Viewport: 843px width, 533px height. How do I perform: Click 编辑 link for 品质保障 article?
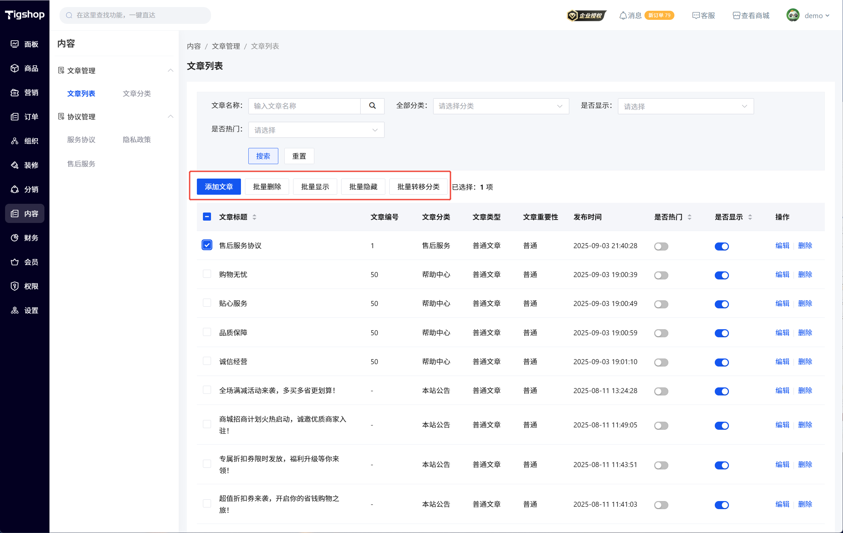pos(782,333)
